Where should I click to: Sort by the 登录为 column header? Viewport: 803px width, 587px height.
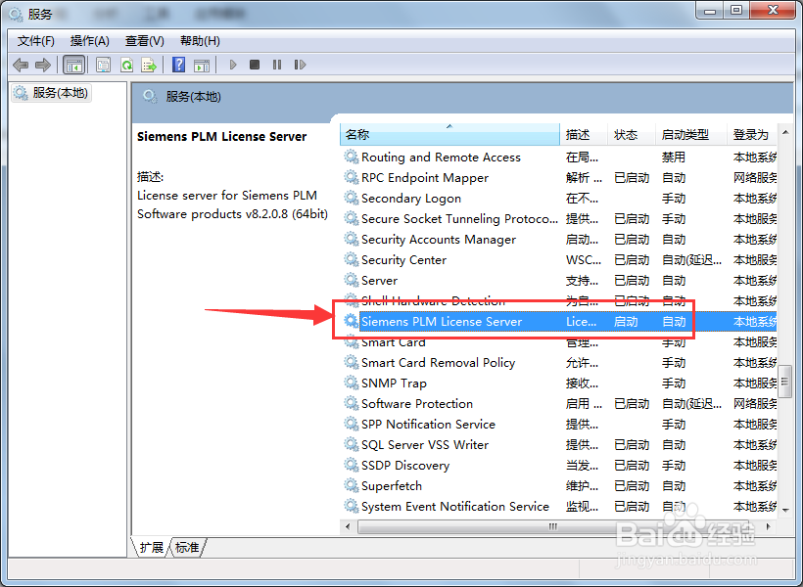(x=752, y=135)
